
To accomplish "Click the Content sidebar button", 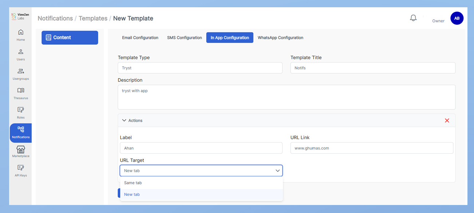I will point(70,37).
